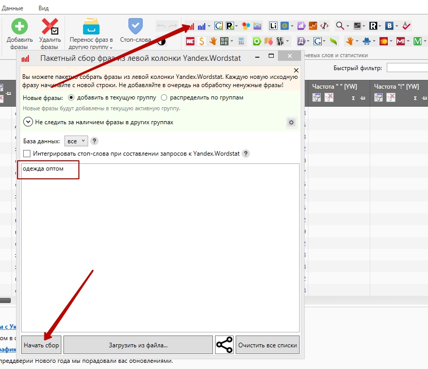This screenshot has height=369, width=428.
Task: Click help icon next to База данных
Action: (x=94, y=141)
